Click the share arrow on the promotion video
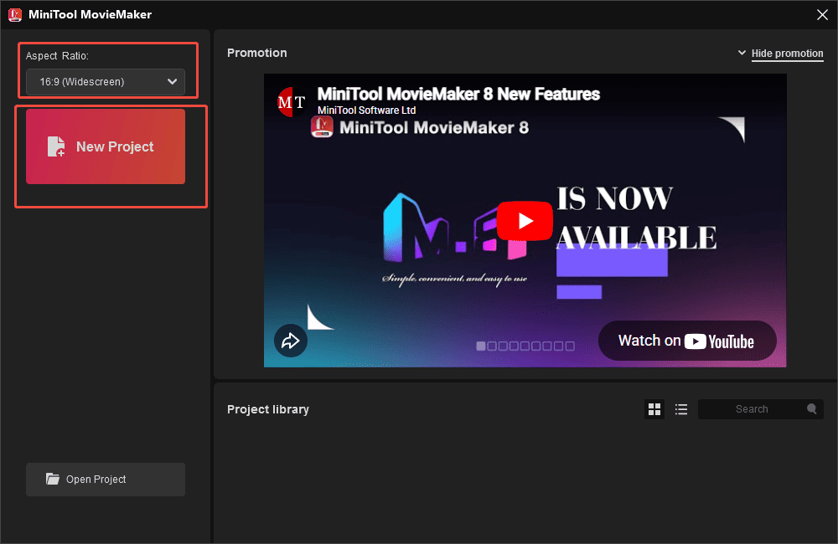 pyautogui.click(x=291, y=341)
